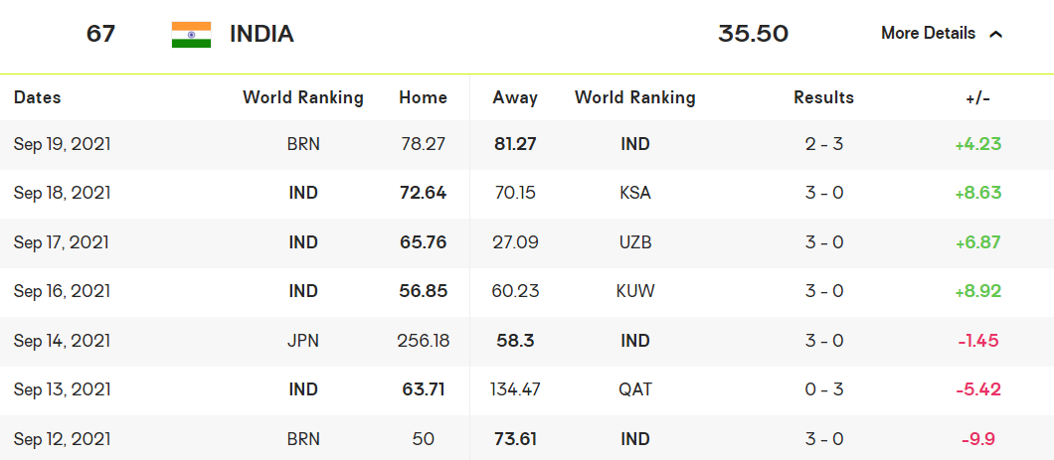
Task: Click the -5.42 points change value
Action: coord(977,389)
